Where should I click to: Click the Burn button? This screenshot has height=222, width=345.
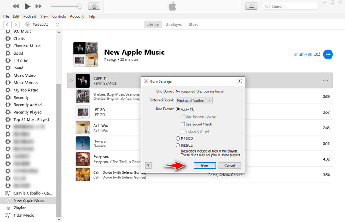point(204,166)
